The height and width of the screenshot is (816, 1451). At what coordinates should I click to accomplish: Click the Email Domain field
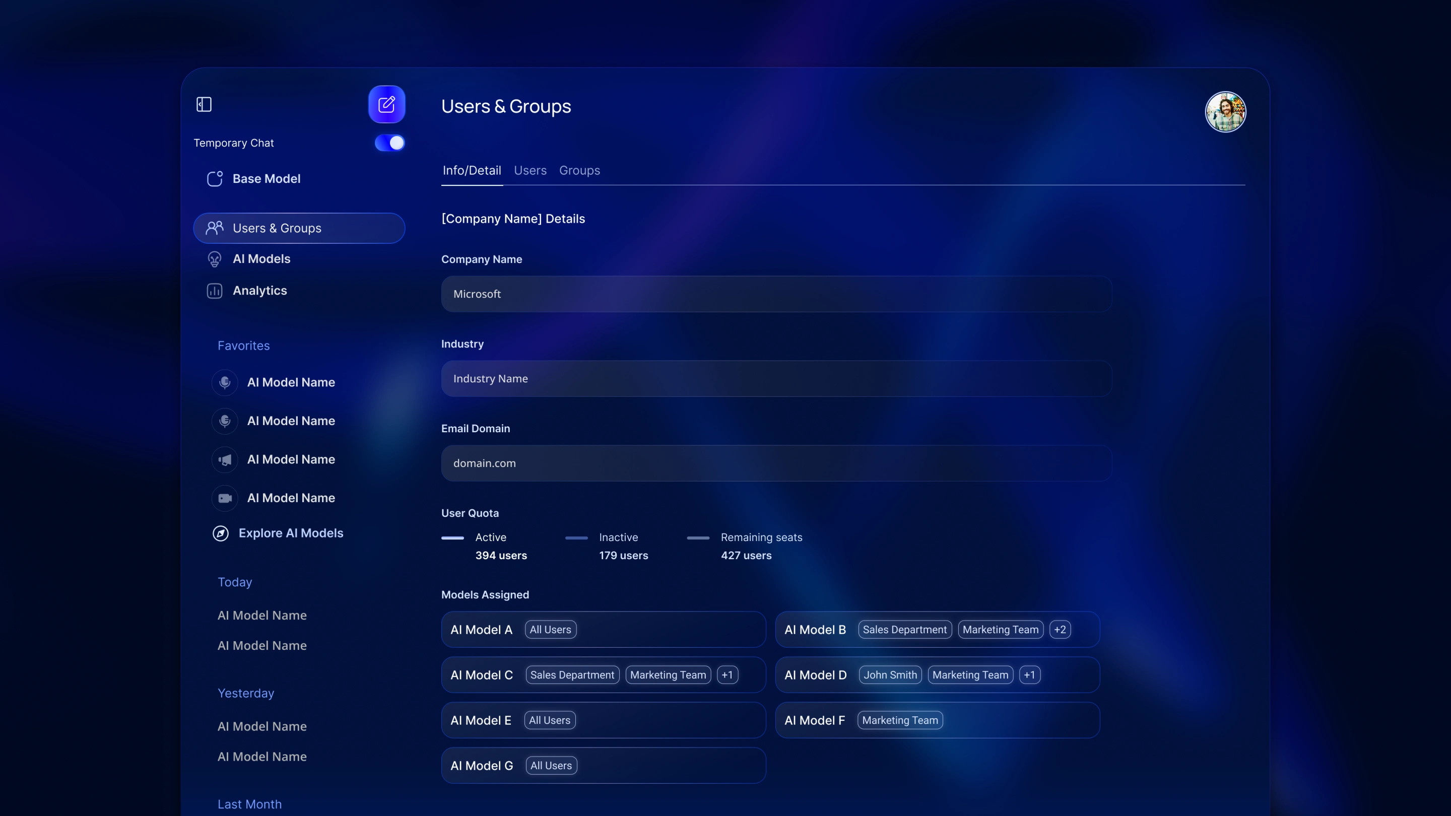[x=776, y=463]
